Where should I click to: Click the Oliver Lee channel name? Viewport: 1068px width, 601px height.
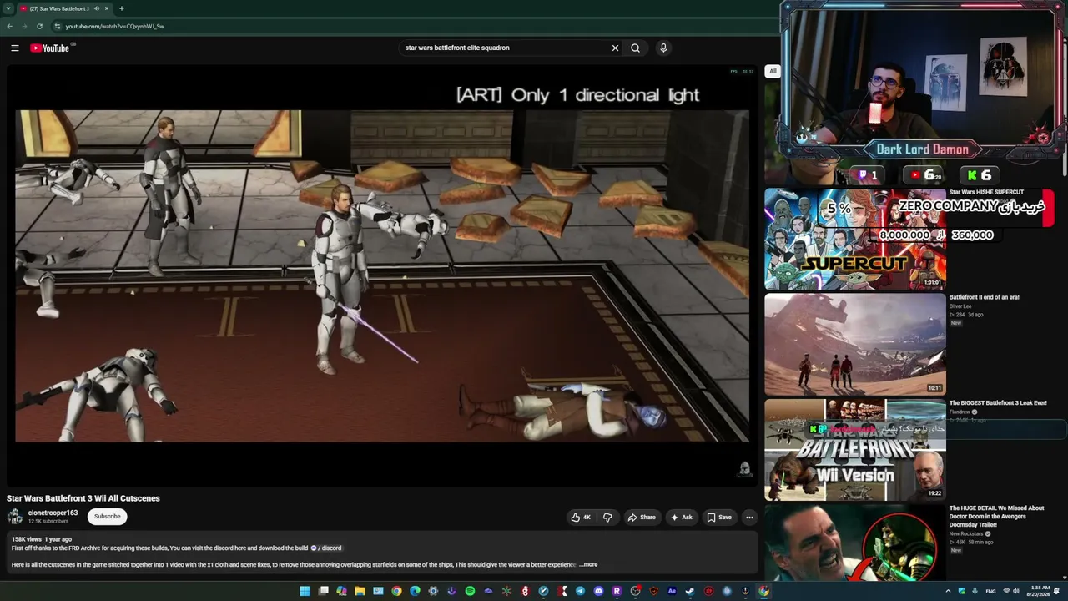[x=960, y=306]
